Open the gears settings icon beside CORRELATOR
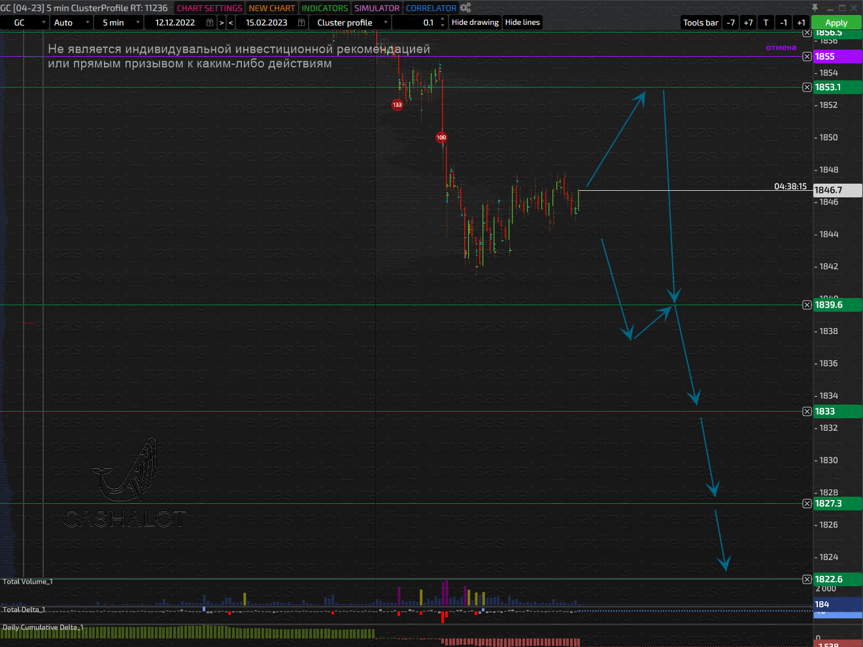 (x=465, y=8)
